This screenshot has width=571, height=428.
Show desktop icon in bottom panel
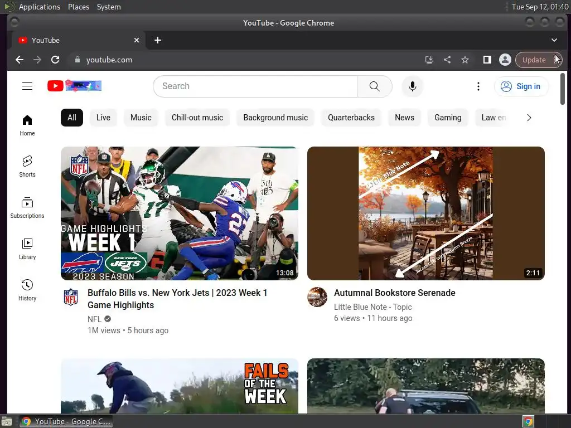(7, 421)
